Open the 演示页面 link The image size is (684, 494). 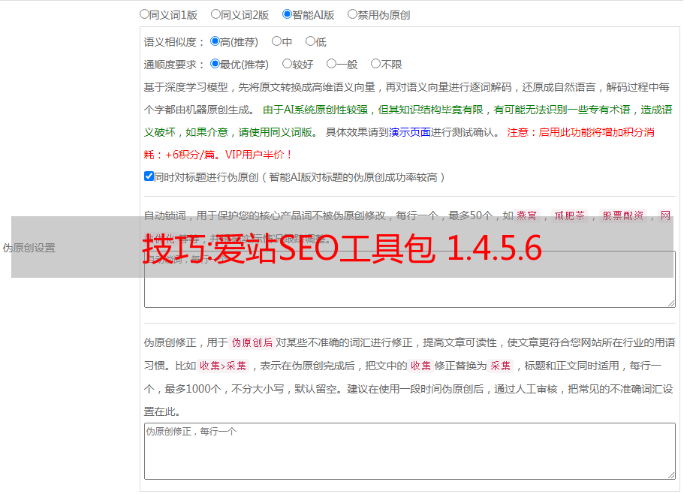pyautogui.click(x=410, y=132)
